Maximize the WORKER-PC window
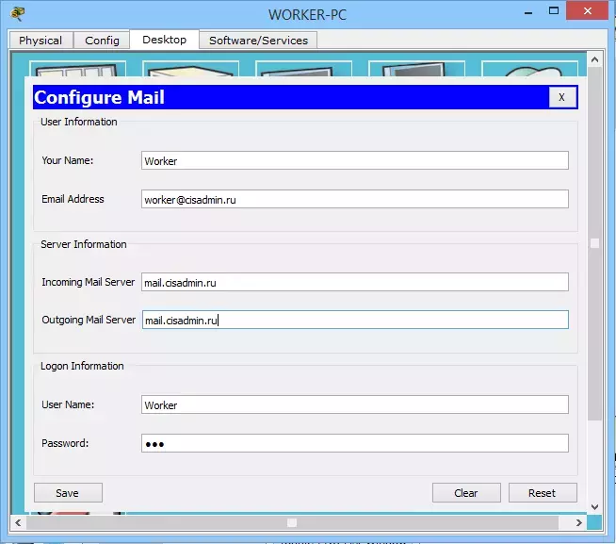Screen dimensions: 616x544 pyautogui.click(x=554, y=10)
